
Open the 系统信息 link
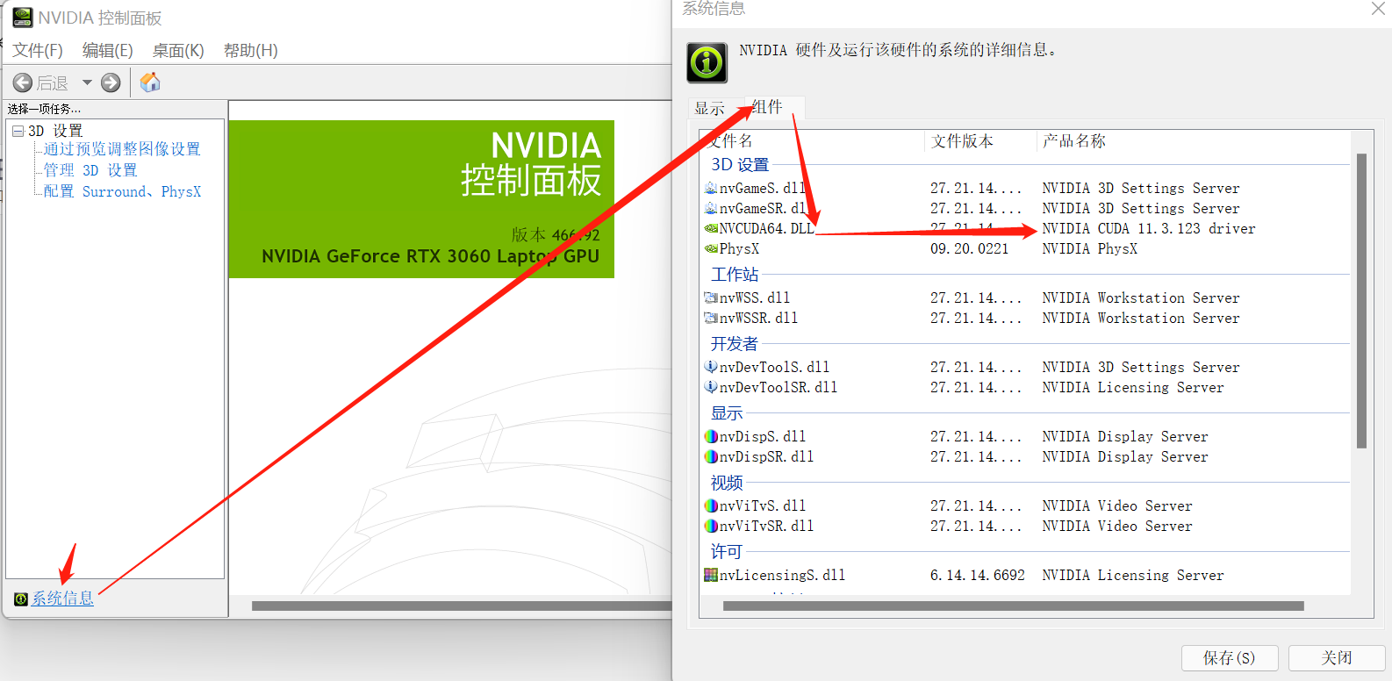click(62, 599)
